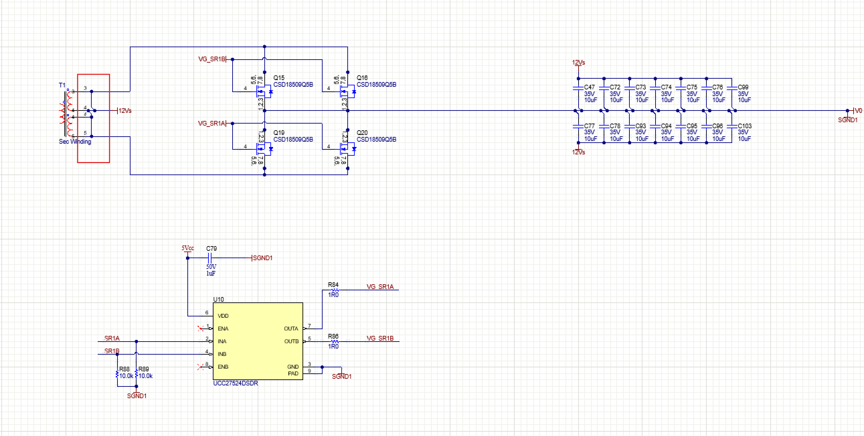
Task: Click the Sec Winding text label
Action: pos(75,142)
